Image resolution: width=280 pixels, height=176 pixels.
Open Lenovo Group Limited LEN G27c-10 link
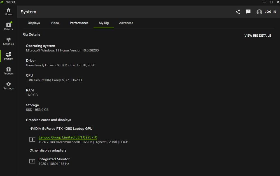click(x=68, y=137)
